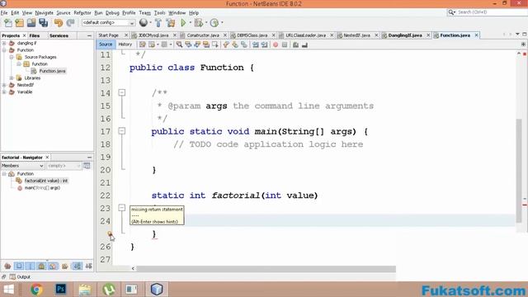The width and height of the screenshot is (528, 297).
Task: Open Photoshop from the Windows taskbar
Action: pos(60,290)
